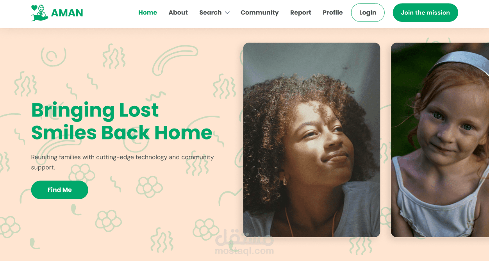The height and width of the screenshot is (261, 489).
Task: Click the mostaql.com watermark text
Action: pos(244,251)
